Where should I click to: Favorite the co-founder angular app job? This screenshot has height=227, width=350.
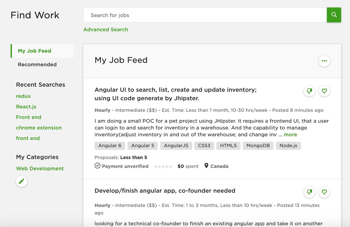coord(324,192)
